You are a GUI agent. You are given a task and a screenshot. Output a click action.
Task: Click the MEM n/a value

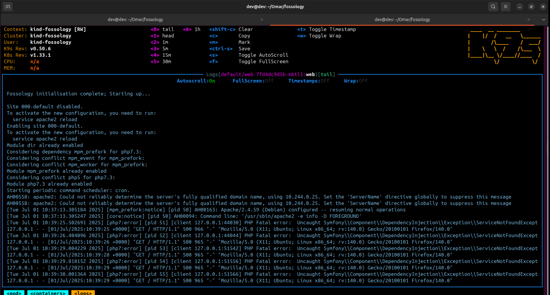pyautogui.click(x=35, y=68)
